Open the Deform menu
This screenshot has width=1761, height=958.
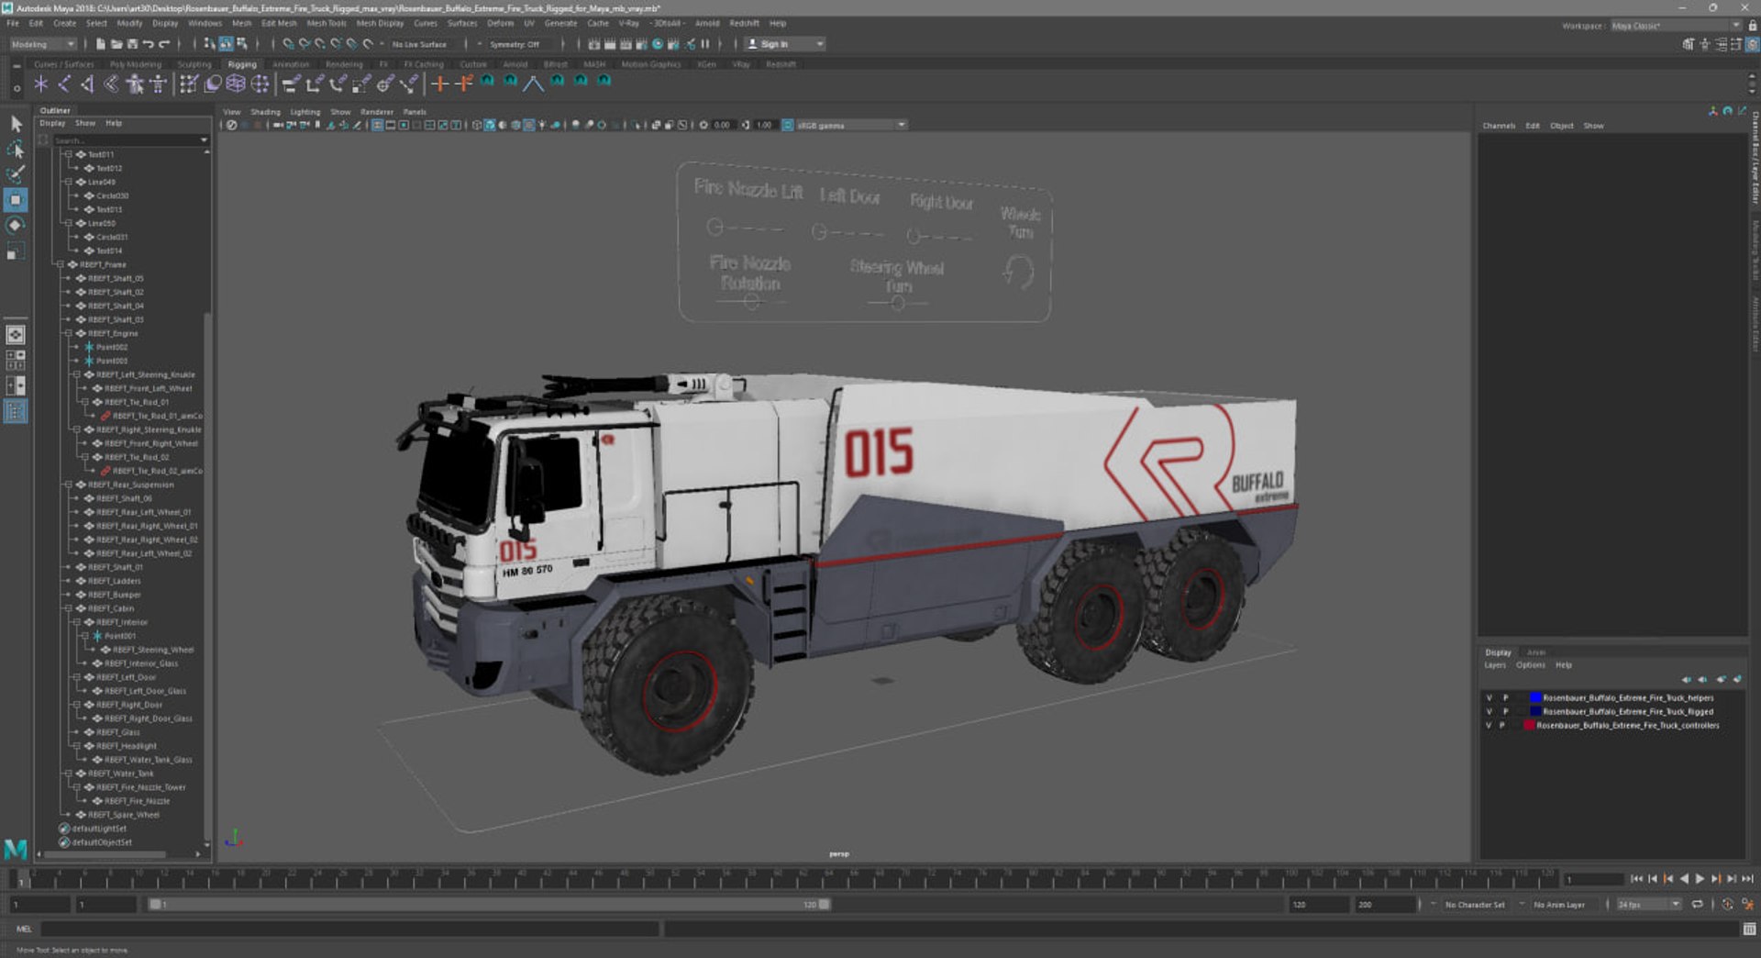coord(500,24)
